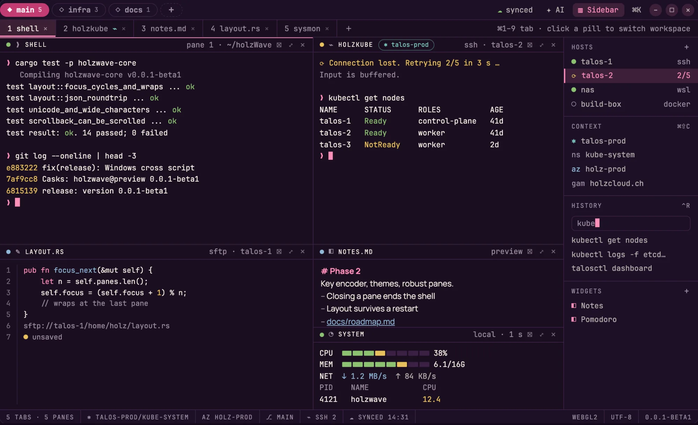
Task: Click the split icon in the LAYOUT.RS pane header
Action: 279,252
